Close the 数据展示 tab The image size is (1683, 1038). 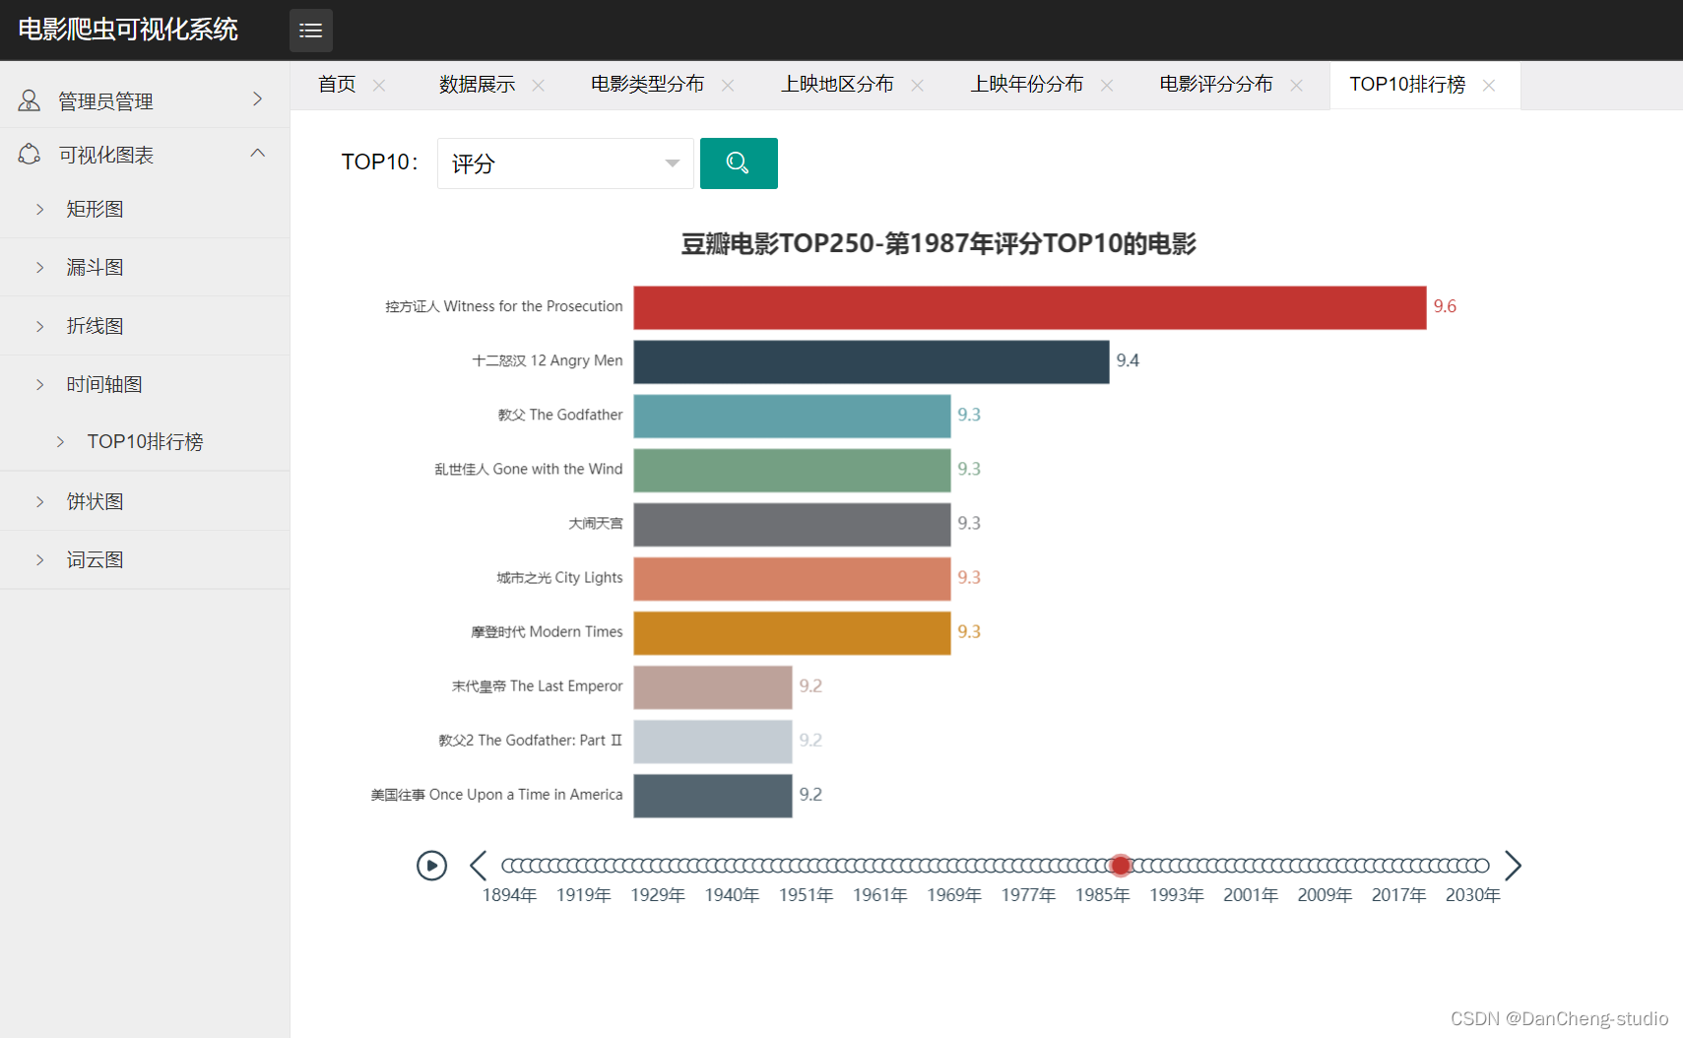[x=539, y=86]
